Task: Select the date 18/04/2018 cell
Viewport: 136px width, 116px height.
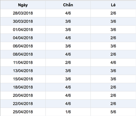Action: coord(23,87)
